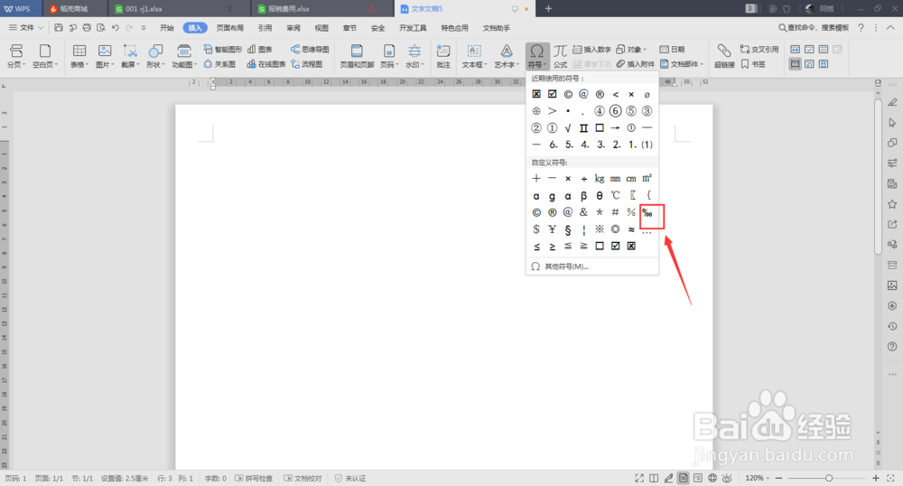Screen dimensions: 903x486
Task: Open the print preview icon
Action: click(x=101, y=28)
